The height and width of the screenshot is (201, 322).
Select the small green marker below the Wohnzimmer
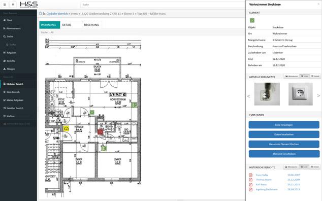tap(92, 112)
